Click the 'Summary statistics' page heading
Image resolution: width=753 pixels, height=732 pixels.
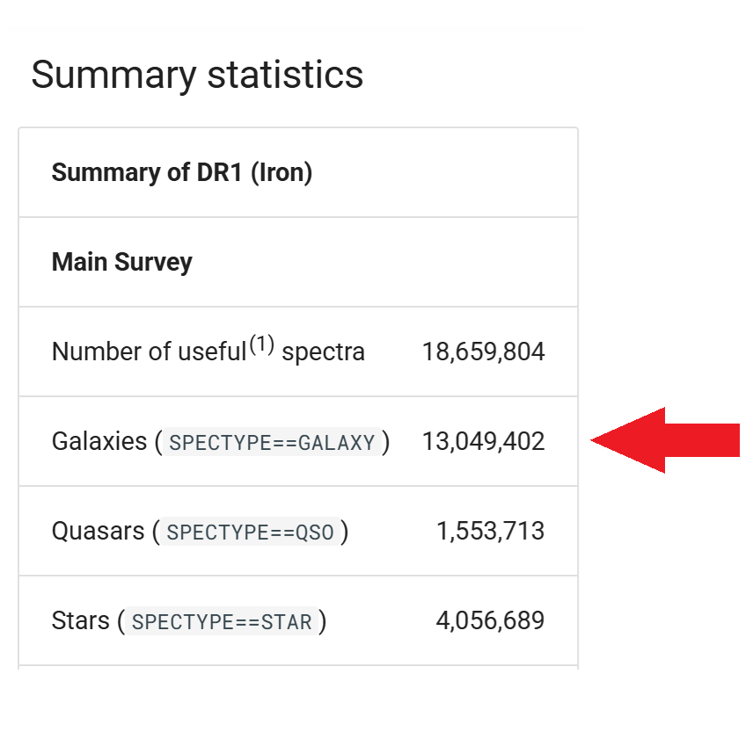197,75
